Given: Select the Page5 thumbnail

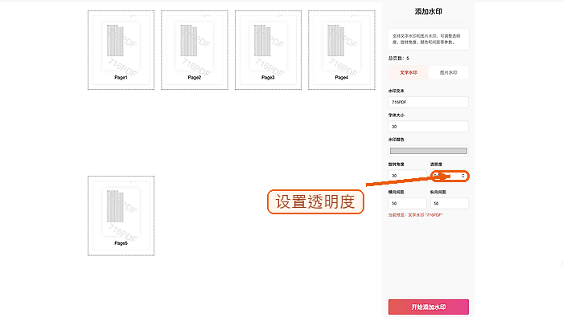Looking at the screenshot, I should point(121,216).
